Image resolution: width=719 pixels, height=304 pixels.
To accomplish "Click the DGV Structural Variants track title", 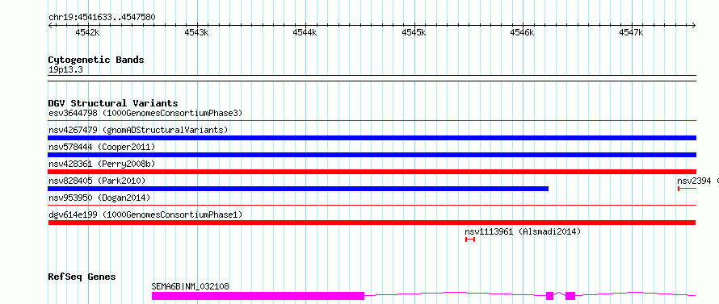I will pyautogui.click(x=113, y=103).
